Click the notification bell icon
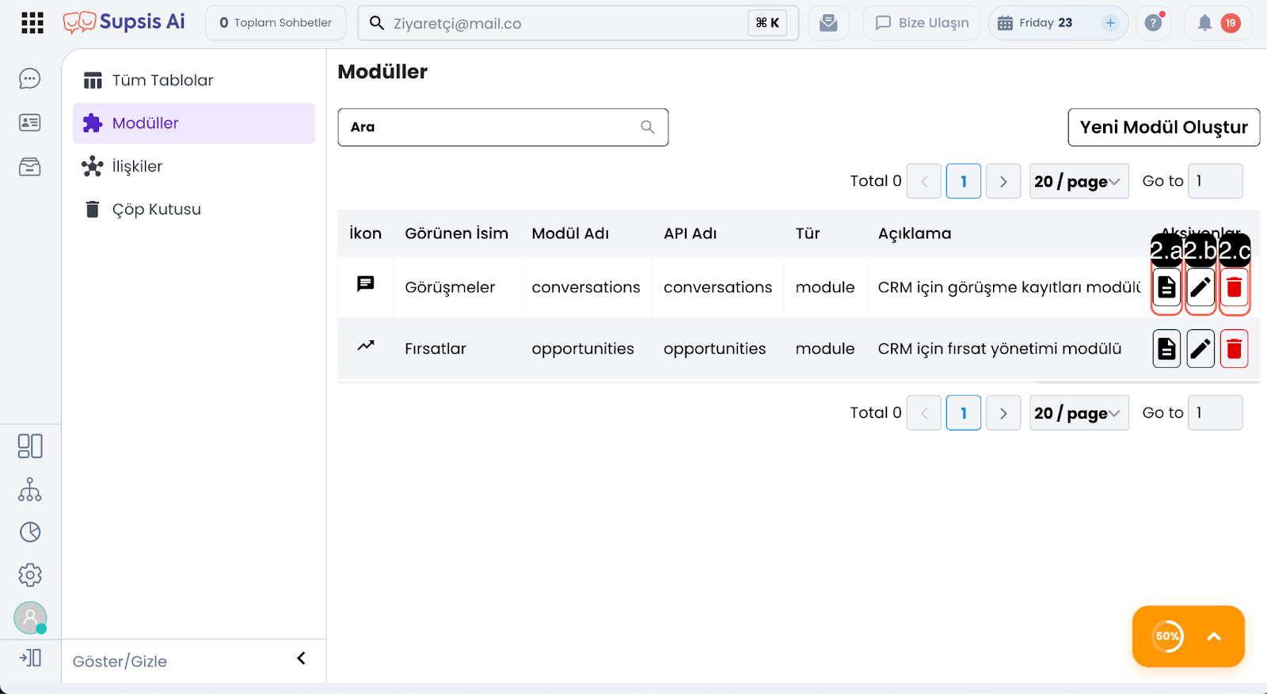Image resolution: width=1267 pixels, height=694 pixels. [x=1204, y=23]
